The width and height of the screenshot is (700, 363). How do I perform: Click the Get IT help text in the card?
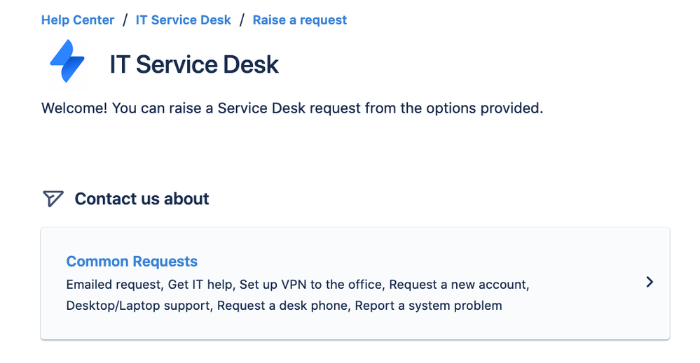click(x=200, y=285)
